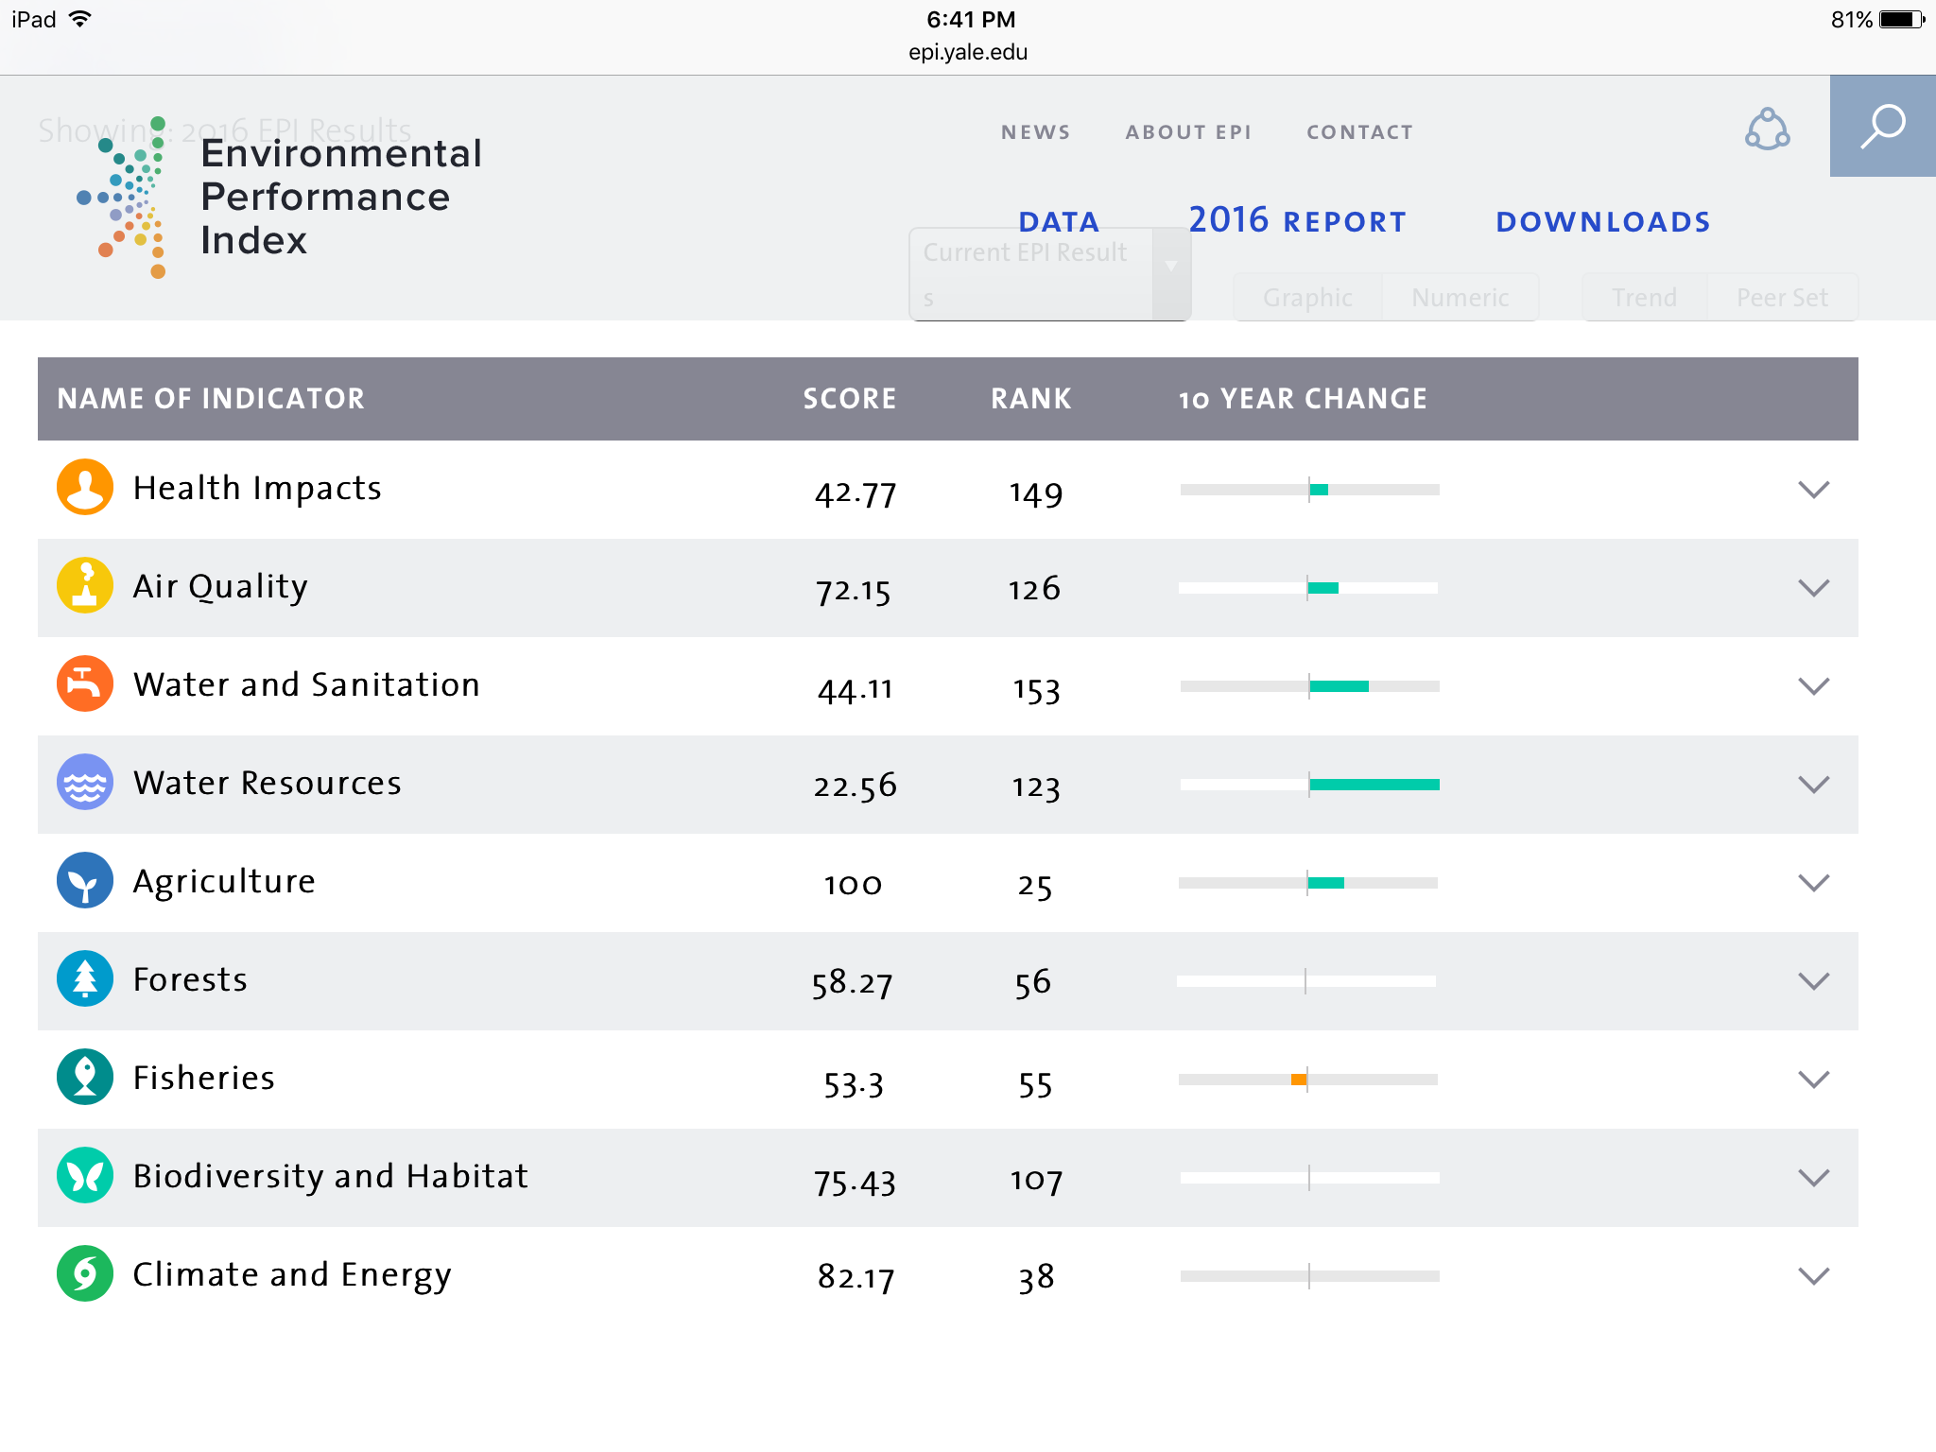This screenshot has width=1936, height=1452.
Task: Click the Health Impacts label
Action: [x=257, y=488]
